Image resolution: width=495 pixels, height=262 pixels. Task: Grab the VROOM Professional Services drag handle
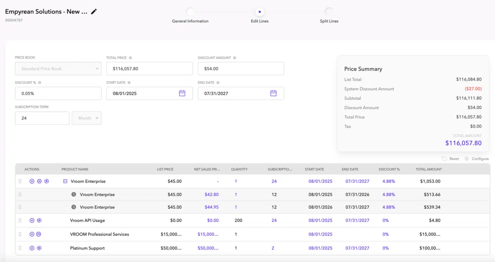[20, 234]
